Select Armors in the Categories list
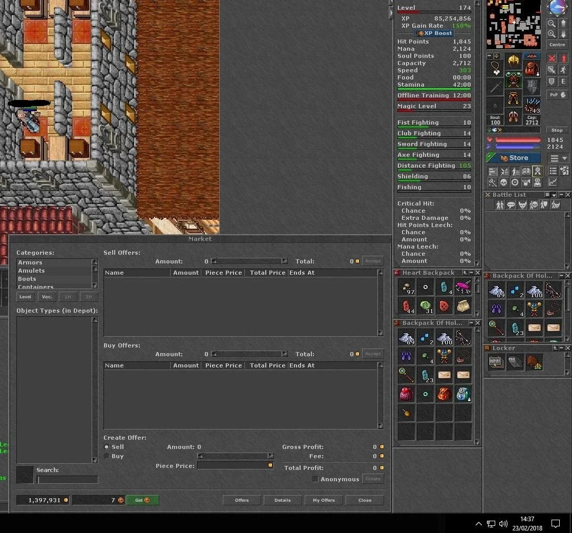Screen dimensions: 572x533 (x=30, y=262)
